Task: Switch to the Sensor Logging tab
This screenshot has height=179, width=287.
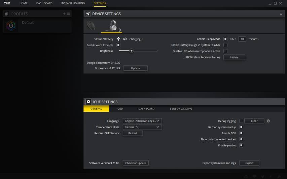Action: pyautogui.click(x=181, y=109)
